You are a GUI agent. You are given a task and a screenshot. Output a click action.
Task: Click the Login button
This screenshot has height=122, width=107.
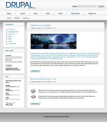point(9,65)
